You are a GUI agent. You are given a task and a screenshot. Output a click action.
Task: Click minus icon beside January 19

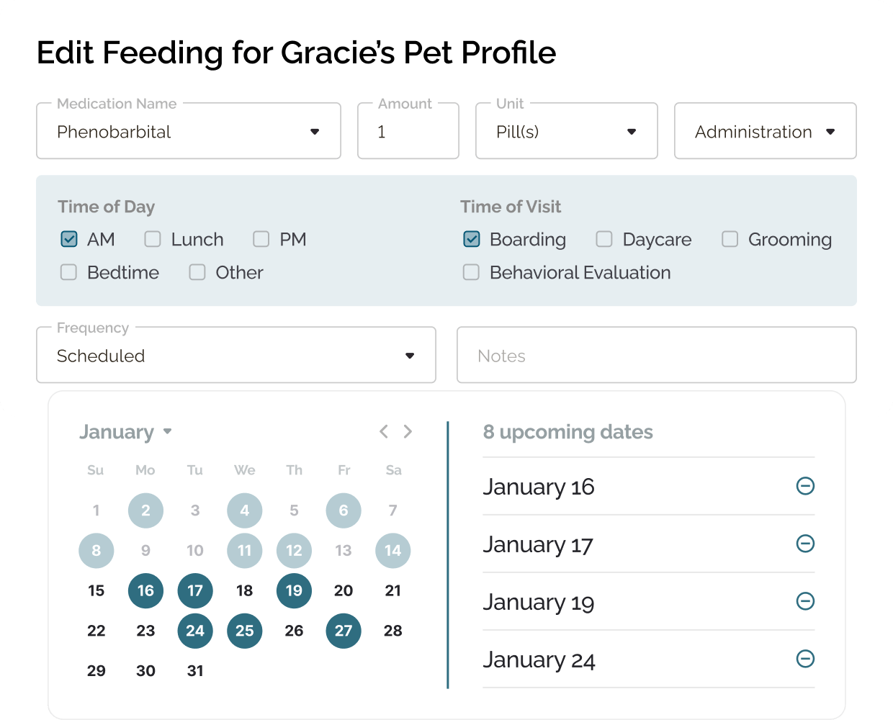point(805,601)
